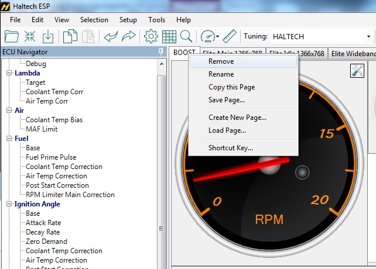Pin the ECU Navigator panel
Image resolution: width=376 pixels, height=269 pixels.
pos(161,52)
